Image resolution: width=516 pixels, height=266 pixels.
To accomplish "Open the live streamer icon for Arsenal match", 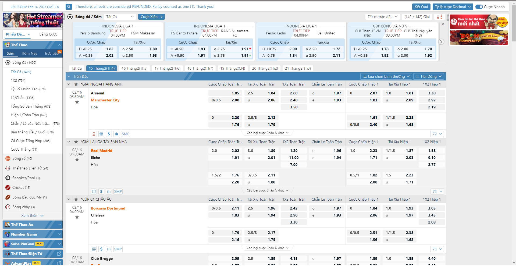I will 94,134.
